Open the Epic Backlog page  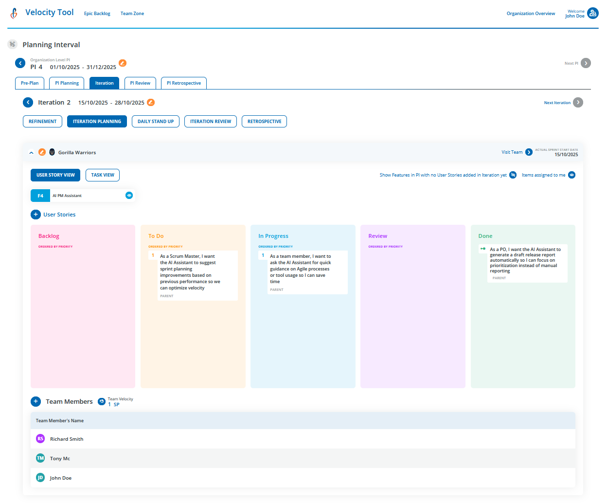click(97, 13)
